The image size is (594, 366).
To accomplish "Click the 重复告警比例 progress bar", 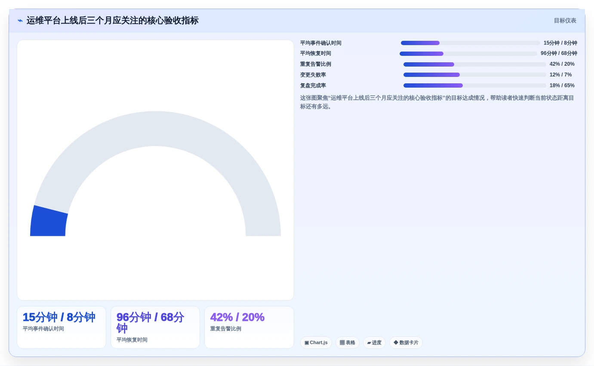I will point(474,64).
